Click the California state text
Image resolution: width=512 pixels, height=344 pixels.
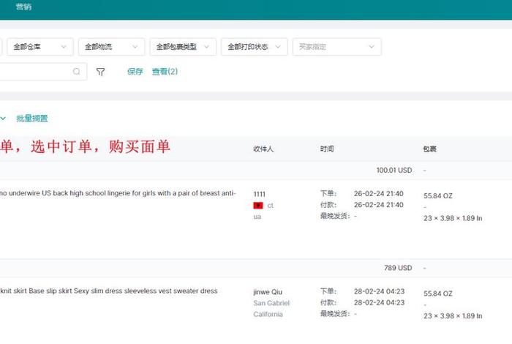click(x=268, y=314)
